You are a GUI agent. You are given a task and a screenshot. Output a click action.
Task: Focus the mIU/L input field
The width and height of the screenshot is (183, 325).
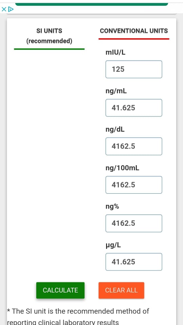[x=134, y=69]
